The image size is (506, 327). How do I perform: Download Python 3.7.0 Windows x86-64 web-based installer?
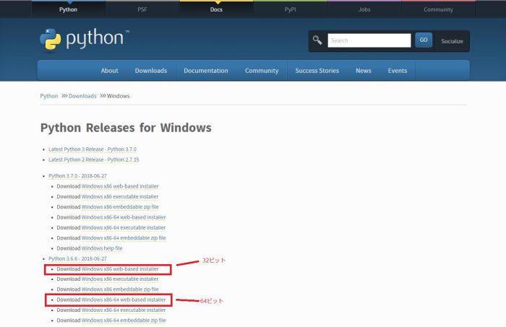pyautogui.click(x=124, y=217)
